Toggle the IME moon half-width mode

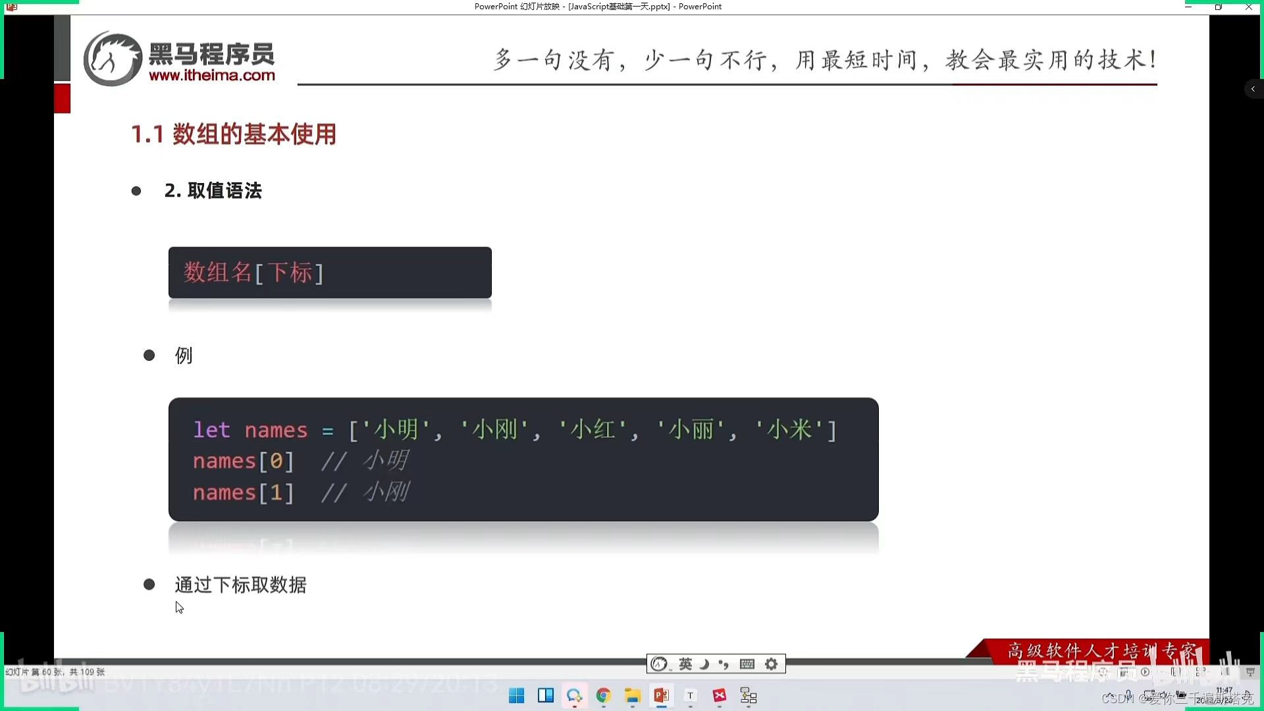[704, 664]
